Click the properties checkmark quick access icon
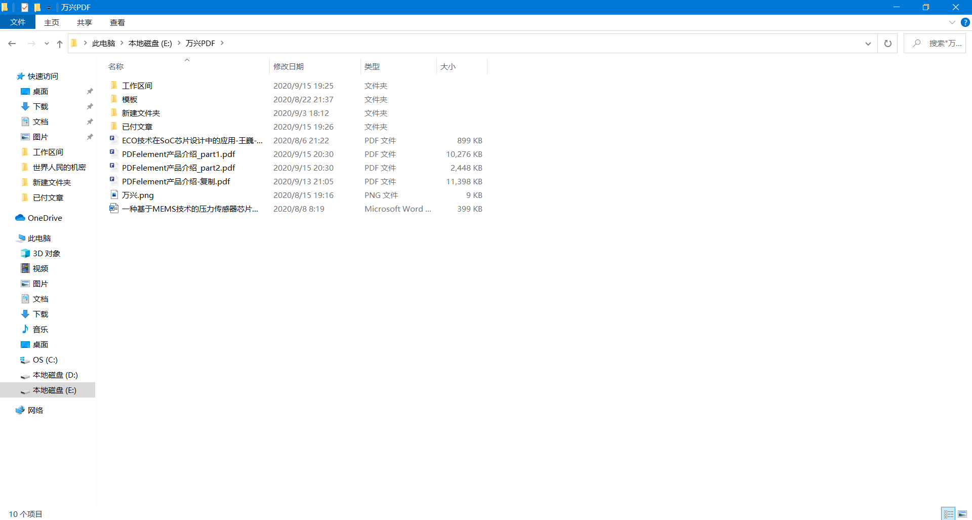Screen dimensions: 972x520 [x=24, y=7]
